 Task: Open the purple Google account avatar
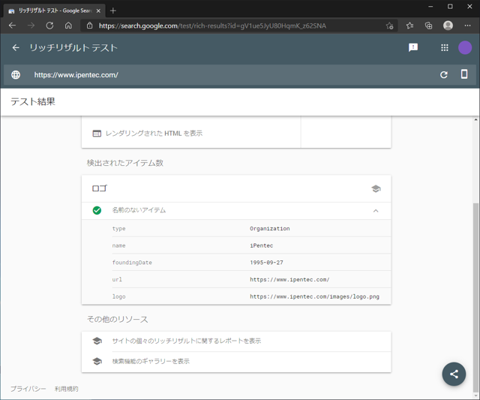[x=465, y=47]
